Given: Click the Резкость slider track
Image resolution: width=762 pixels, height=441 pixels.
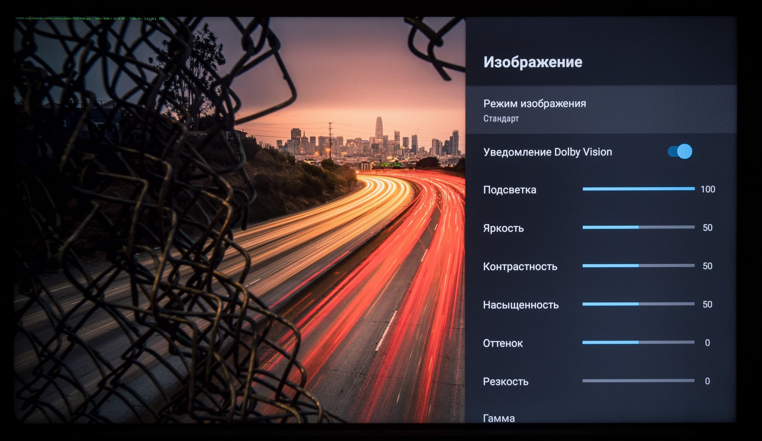Looking at the screenshot, I should (638, 381).
